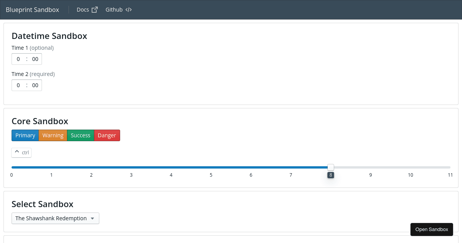
Task: Click the Blueprint Sandbox title
Action: (x=32, y=10)
